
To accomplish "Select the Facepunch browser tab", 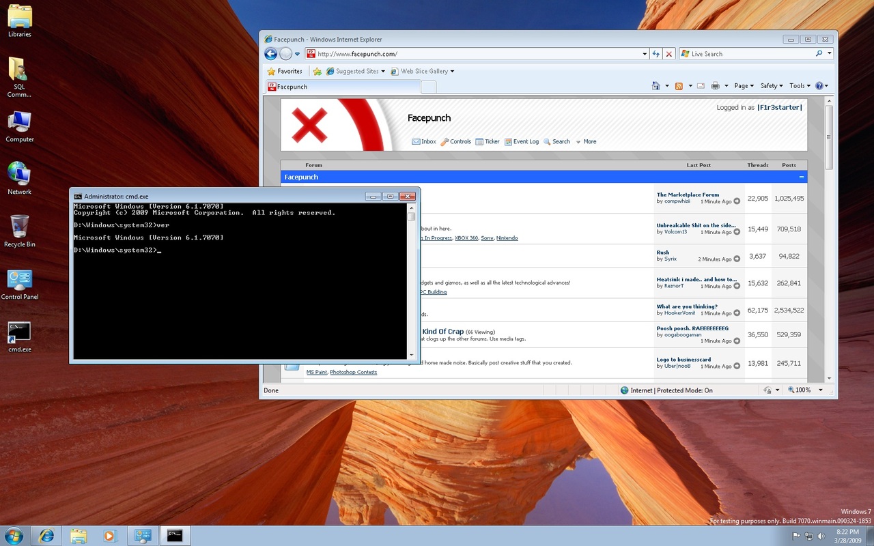I will [341, 87].
